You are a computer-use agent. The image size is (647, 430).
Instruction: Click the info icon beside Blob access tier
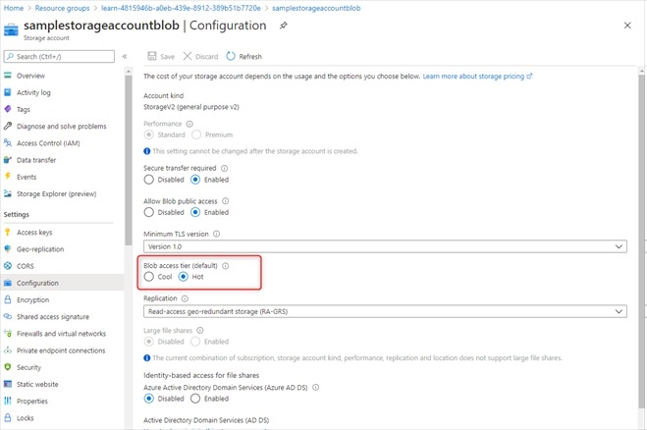(225, 266)
